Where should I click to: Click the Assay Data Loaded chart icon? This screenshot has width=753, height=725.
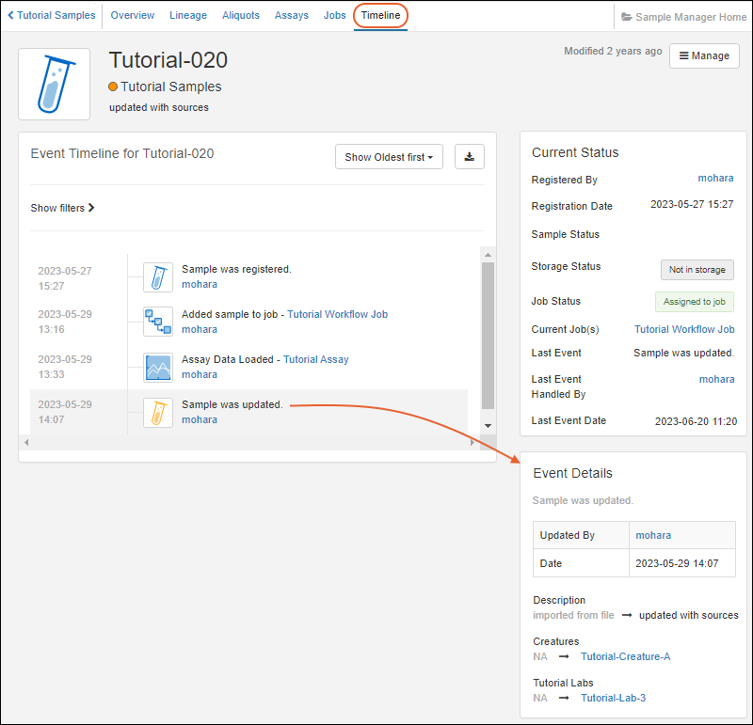(x=158, y=367)
